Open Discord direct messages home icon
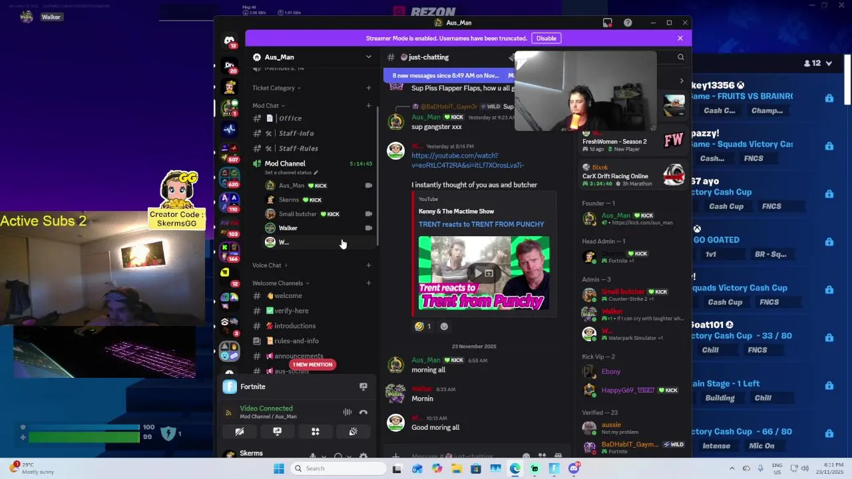The width and height of the screenshot is (852, 479). click(x=230, y=41)
